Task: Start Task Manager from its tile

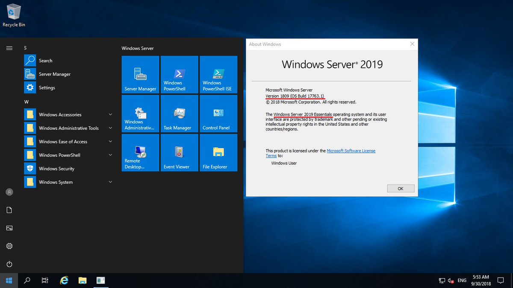Action: [x=179, y=113]
